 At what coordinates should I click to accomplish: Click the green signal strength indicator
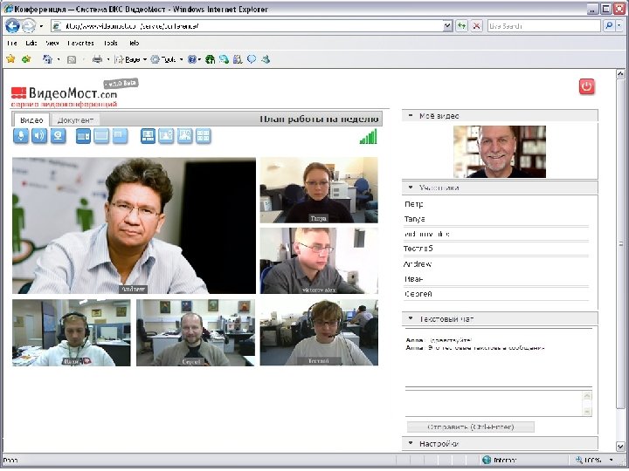click(x=369, y=137)
